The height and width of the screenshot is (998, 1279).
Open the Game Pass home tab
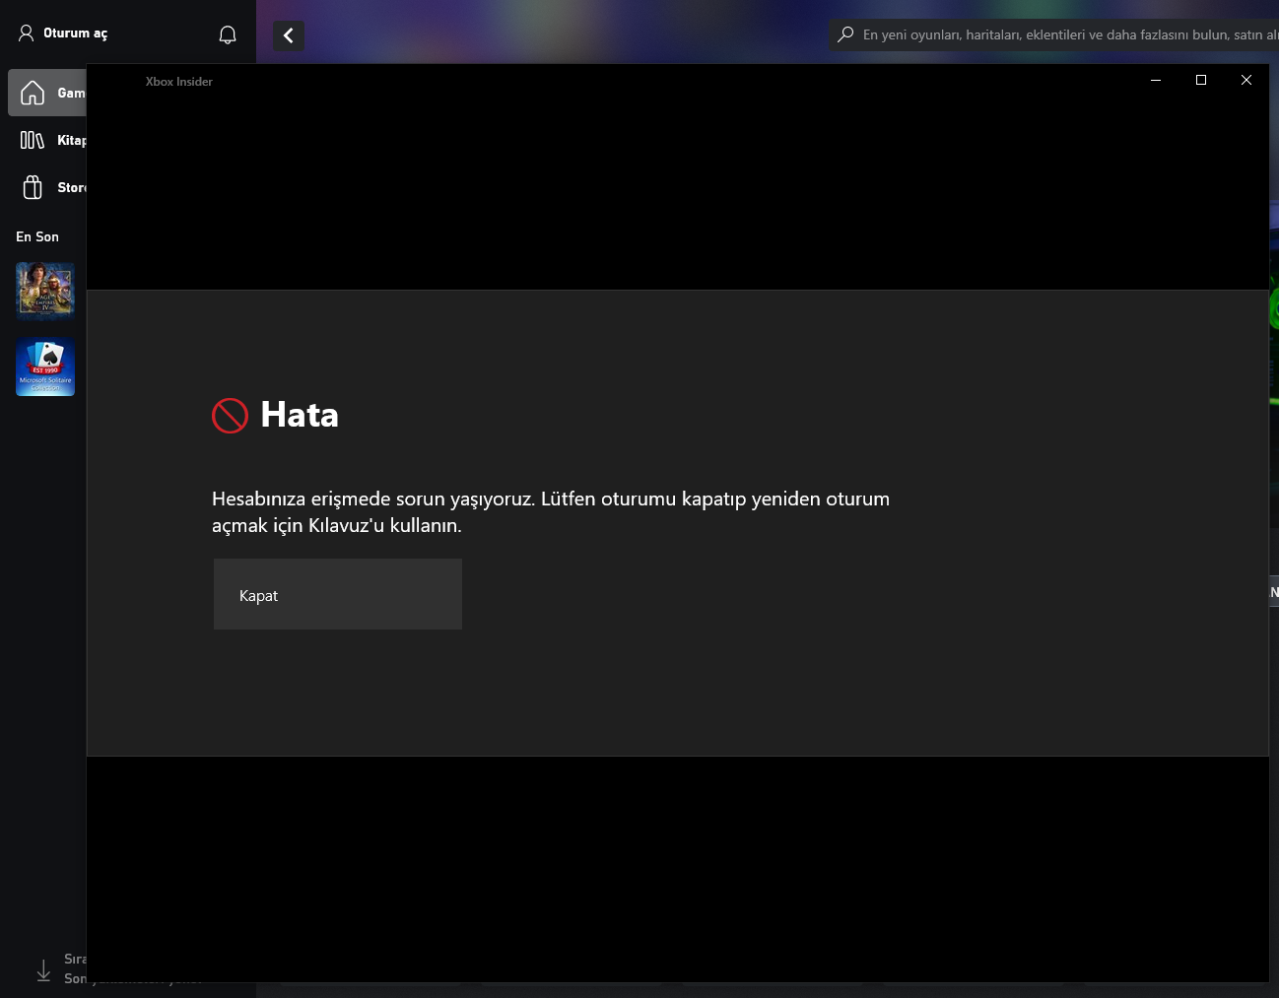[48, 93]
